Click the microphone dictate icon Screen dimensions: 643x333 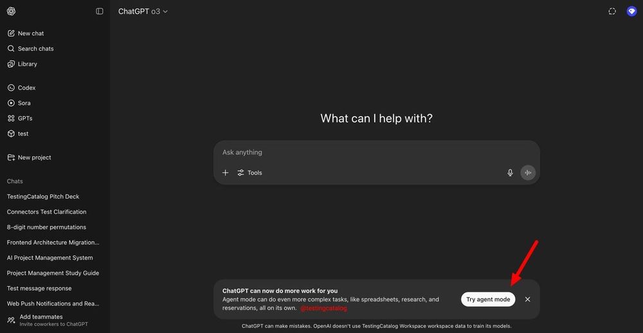pyautogui.click(x=510, y=173)
